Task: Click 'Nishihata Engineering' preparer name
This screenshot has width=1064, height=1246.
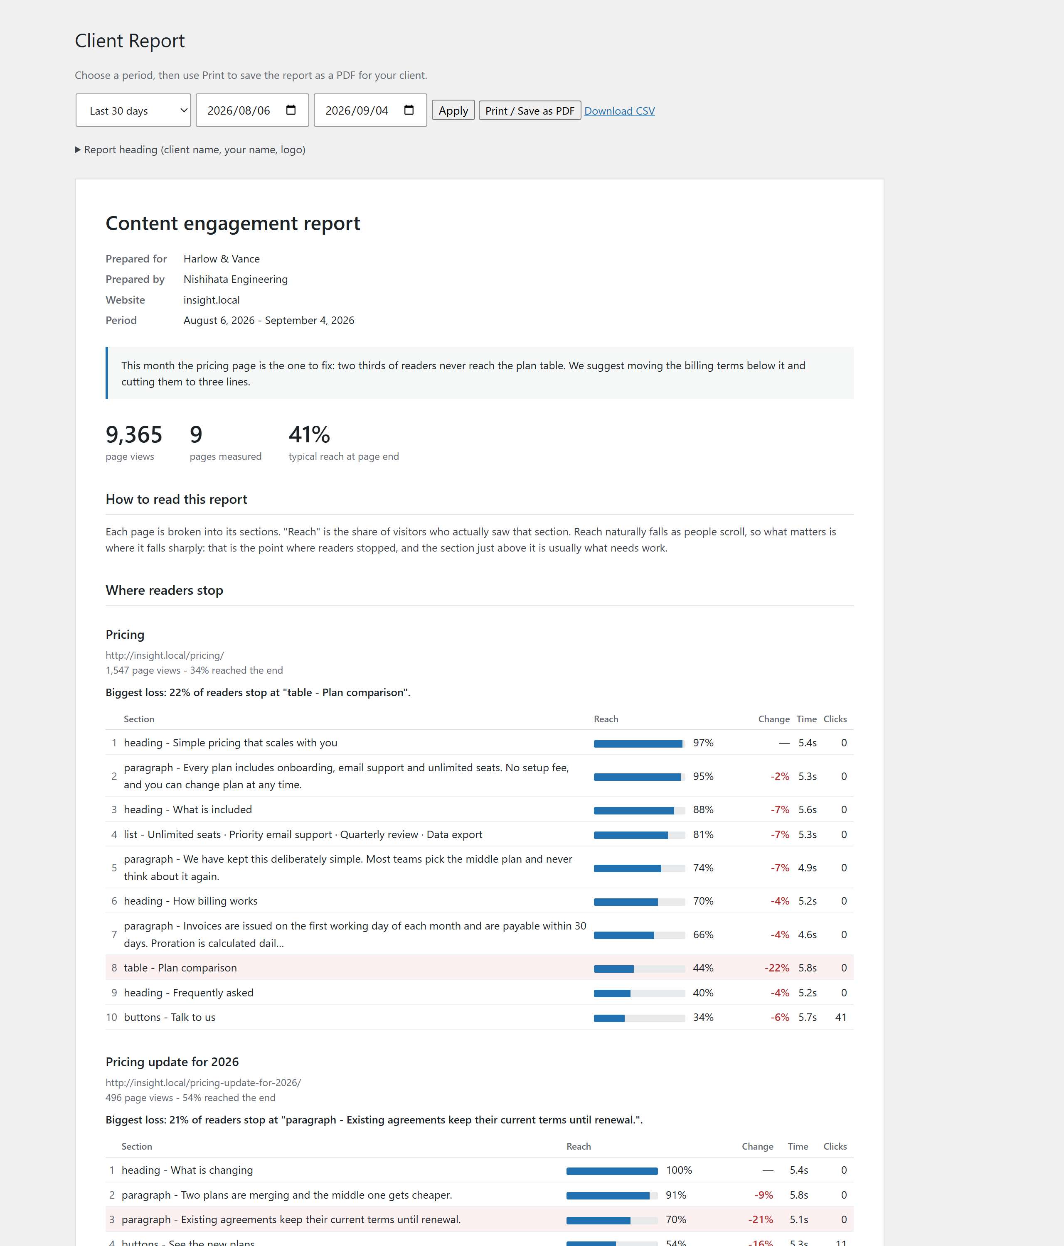Action: [235, 279]
